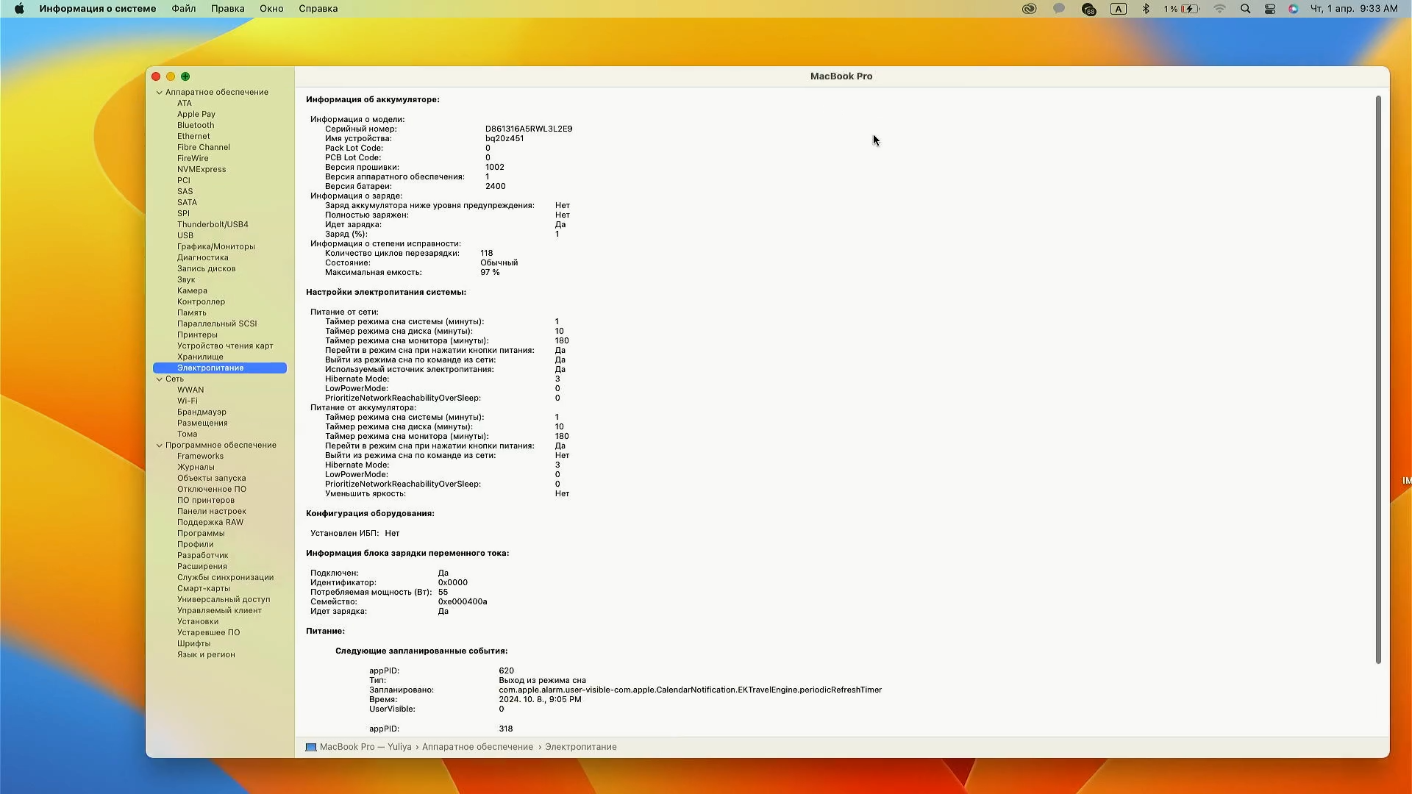The height and width of the screenshot is (794, 1412).
Task: Open the Справка menu
Action: click(x=318, y=9)
